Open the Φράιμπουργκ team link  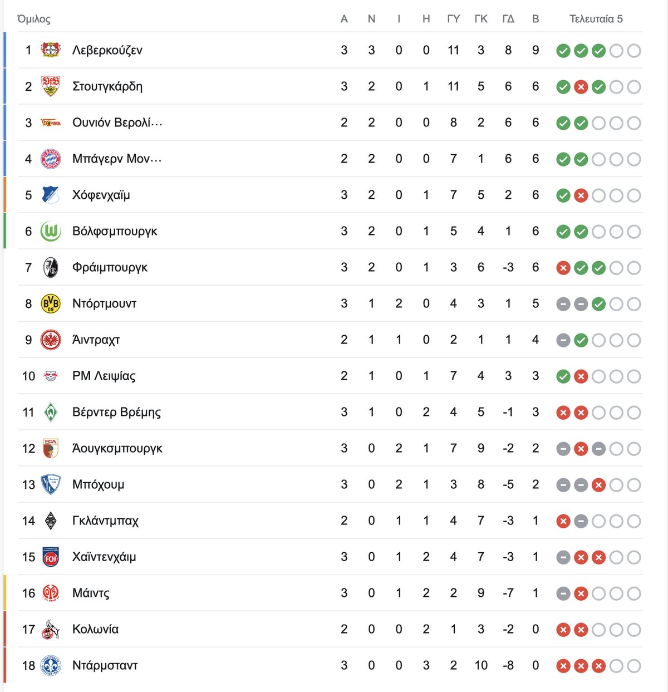click(110, 267)
